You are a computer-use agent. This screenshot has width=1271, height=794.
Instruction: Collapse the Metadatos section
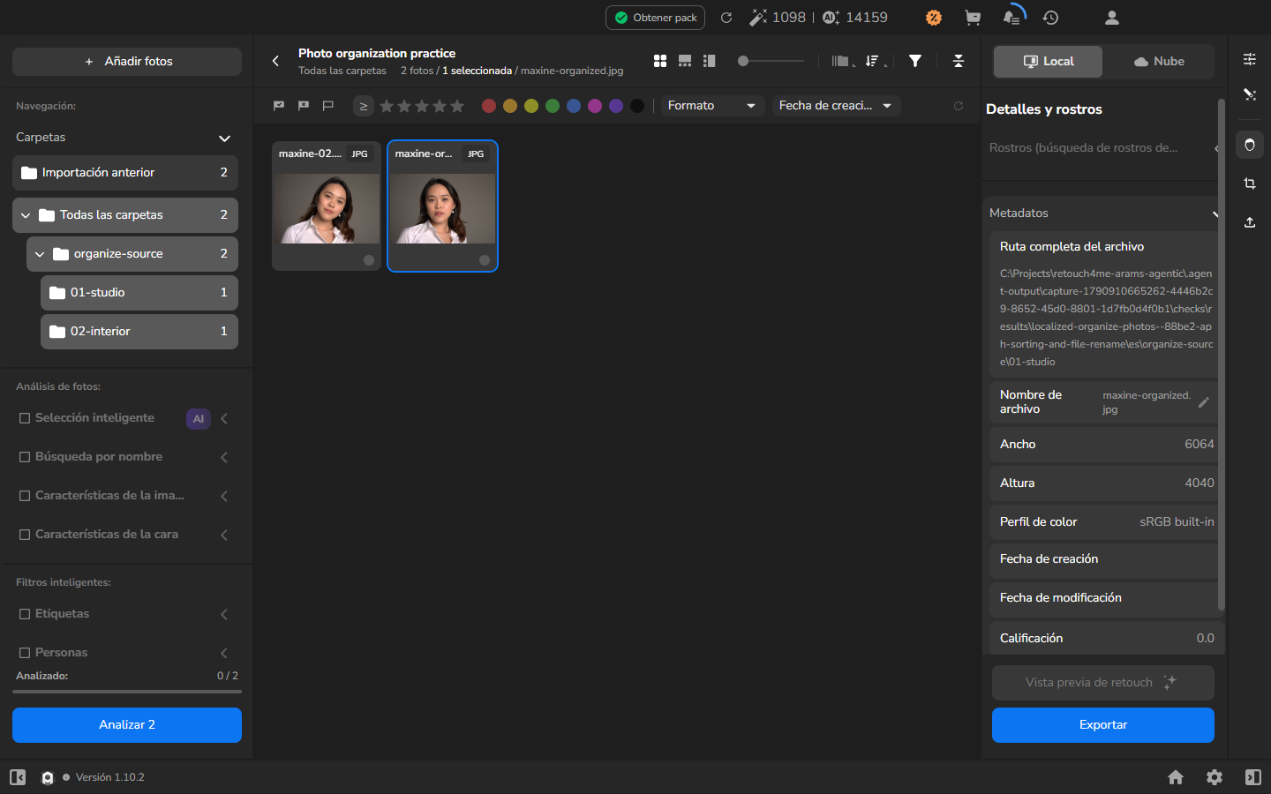[1215, 213]
